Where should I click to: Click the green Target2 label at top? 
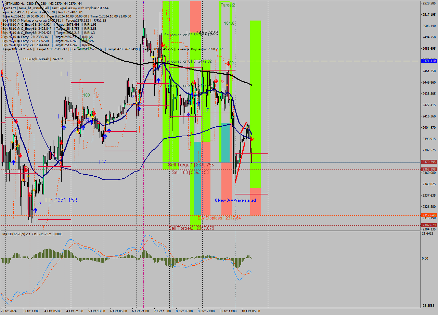point(228,5)
